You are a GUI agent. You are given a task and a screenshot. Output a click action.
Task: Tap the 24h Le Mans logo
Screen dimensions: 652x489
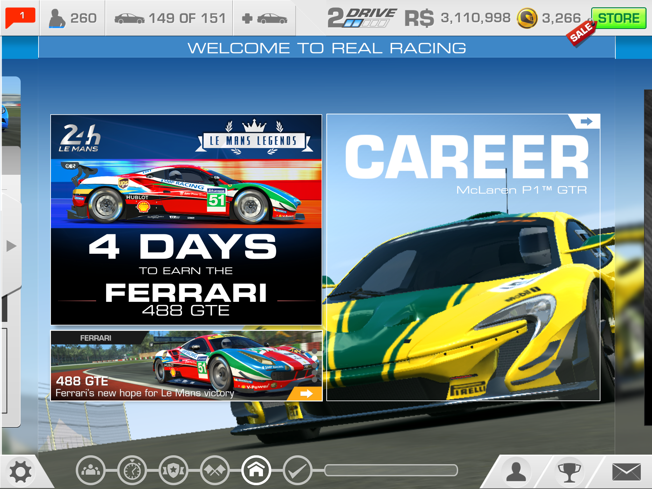[80, 138]
